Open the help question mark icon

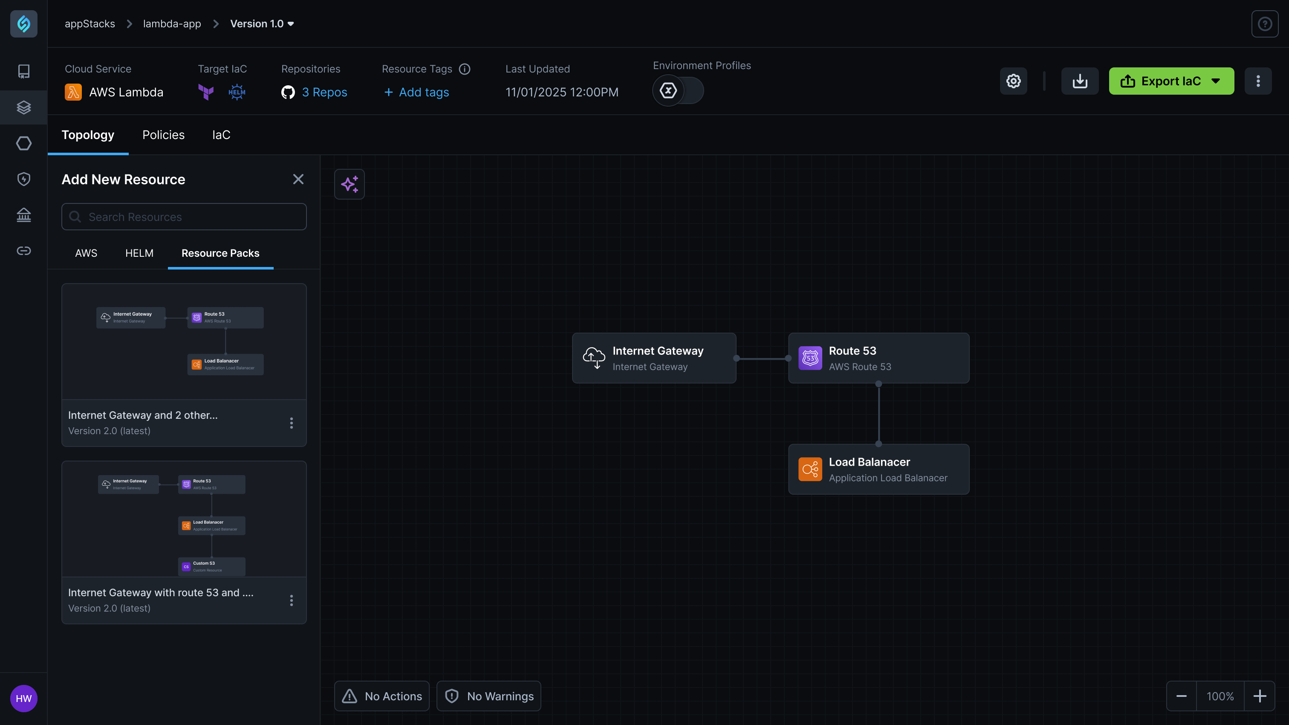click(1264, 23)
